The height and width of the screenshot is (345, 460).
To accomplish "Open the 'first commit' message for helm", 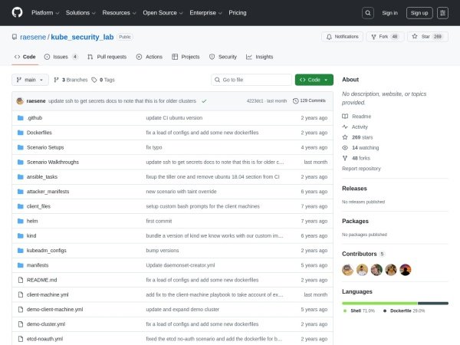I will pyautogui.click(x=159, y=221).
